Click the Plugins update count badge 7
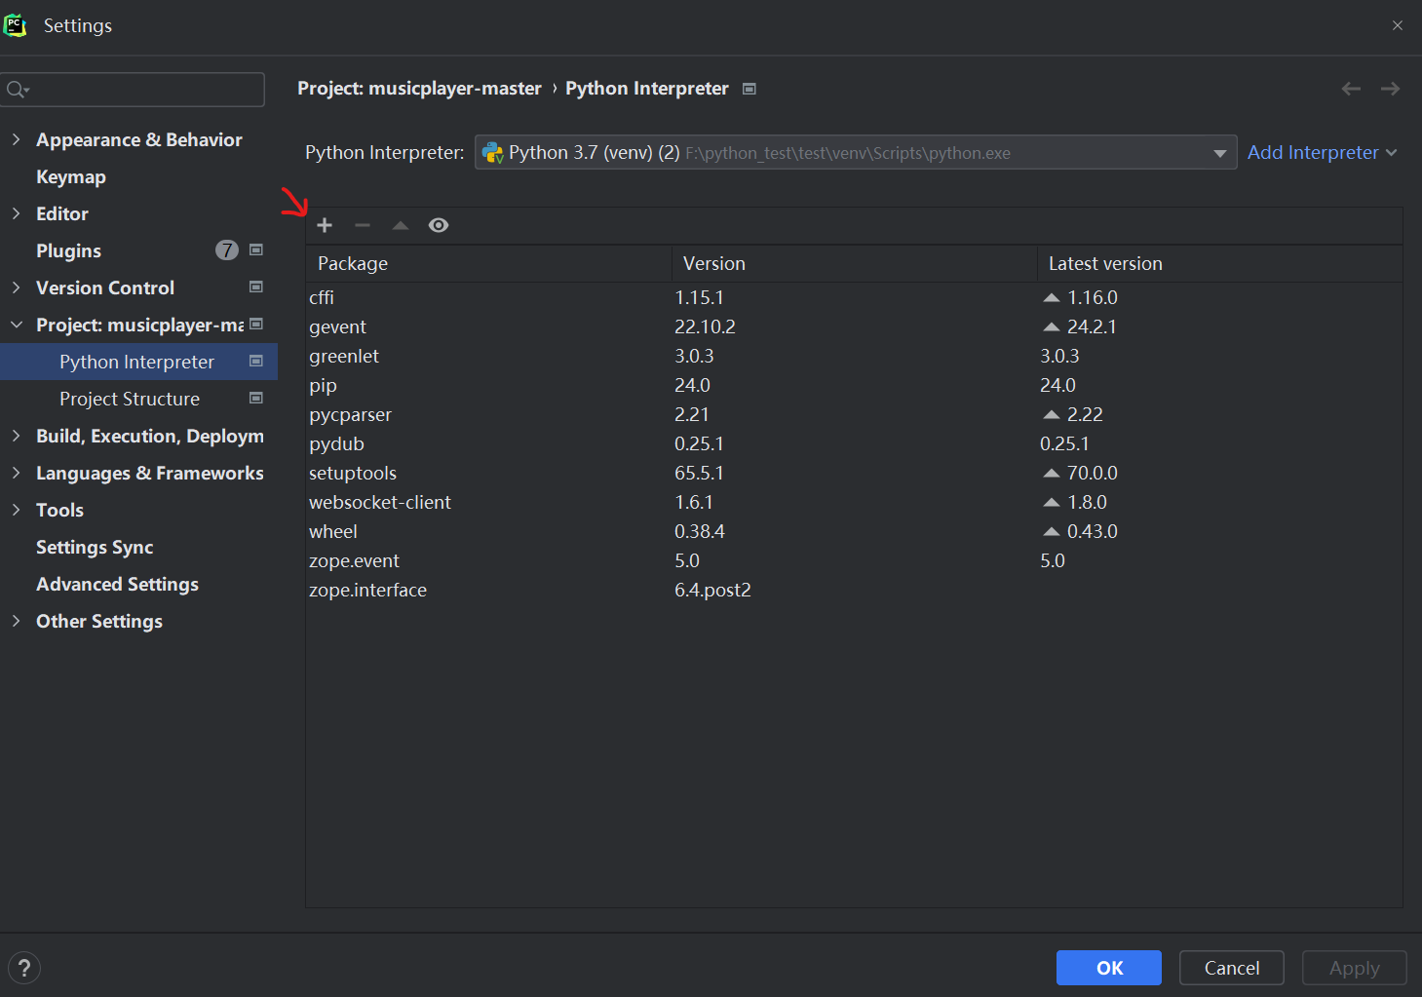Viewport: 1422px width, 997px height. pyautogui.click(x=227, y=250)
